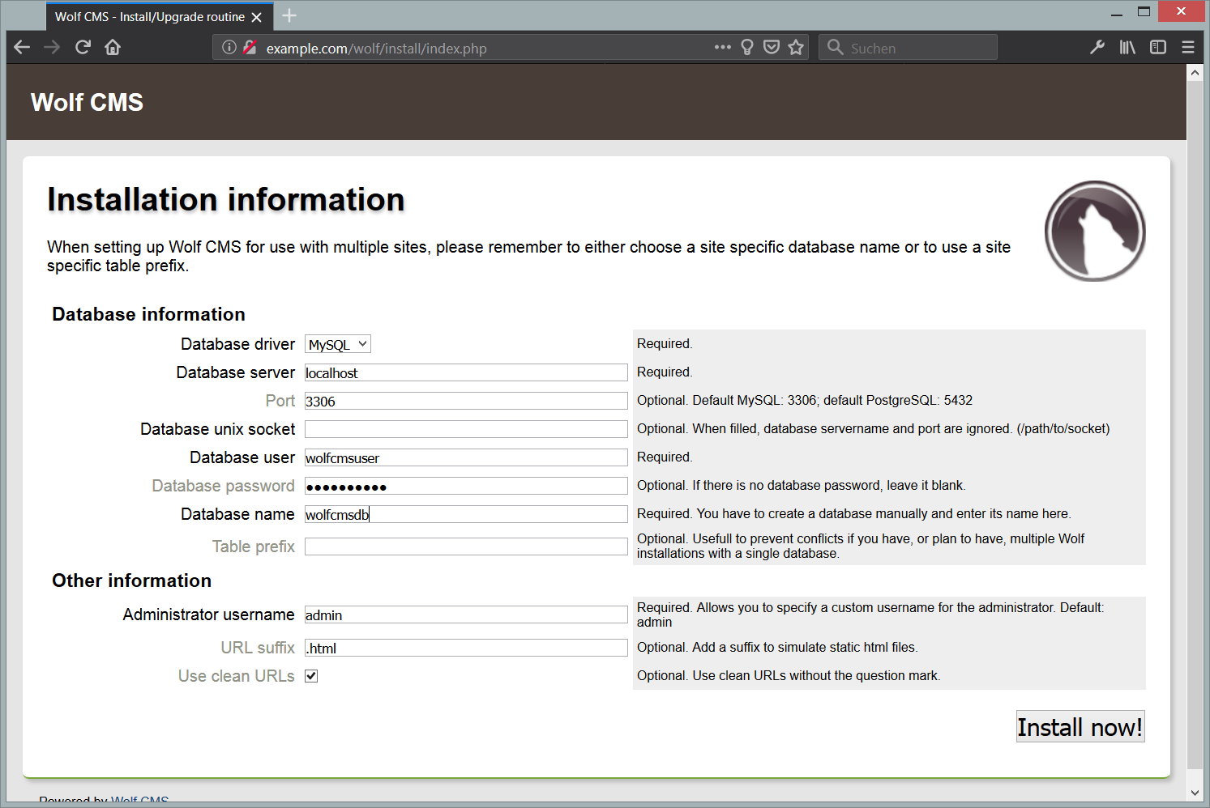
Task: Click the empty Table prefix field
Action: coord(466,546)
